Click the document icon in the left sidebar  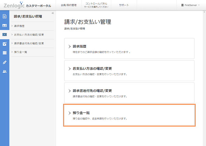click(5, 16)
